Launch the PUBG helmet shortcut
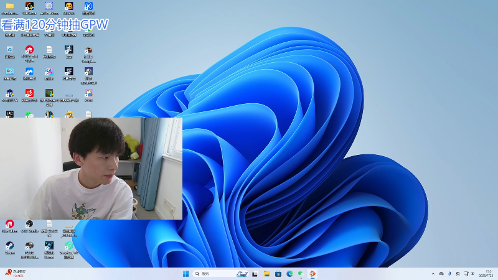 29,246
